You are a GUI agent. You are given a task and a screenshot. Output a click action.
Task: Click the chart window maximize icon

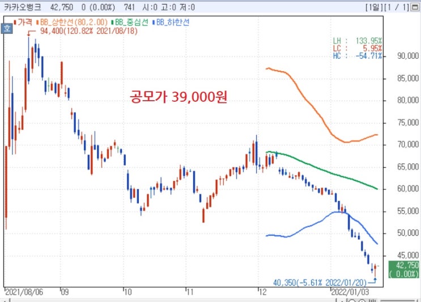(415, 7)
